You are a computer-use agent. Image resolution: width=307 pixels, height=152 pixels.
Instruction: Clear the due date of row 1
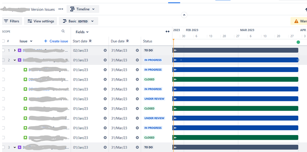(137, 50)
